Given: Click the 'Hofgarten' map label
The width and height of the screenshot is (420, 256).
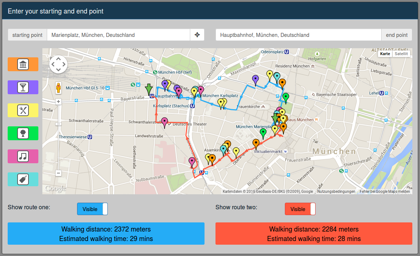Looking at the screenshot, I should coord(317,59).
